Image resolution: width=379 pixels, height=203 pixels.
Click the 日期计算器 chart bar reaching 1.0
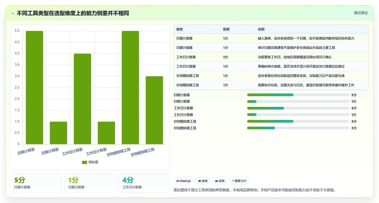coord(58,133)
